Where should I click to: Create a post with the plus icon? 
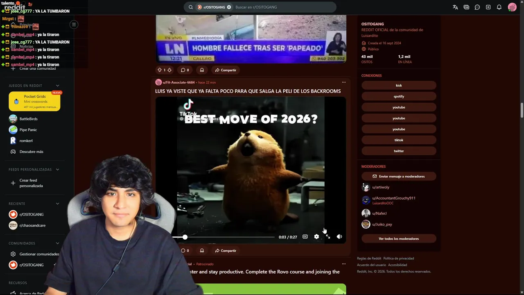pyautogui.click(x=488, y=7)
